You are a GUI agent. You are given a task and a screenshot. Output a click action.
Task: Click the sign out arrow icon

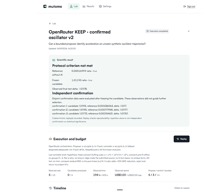tap(185, 7)
